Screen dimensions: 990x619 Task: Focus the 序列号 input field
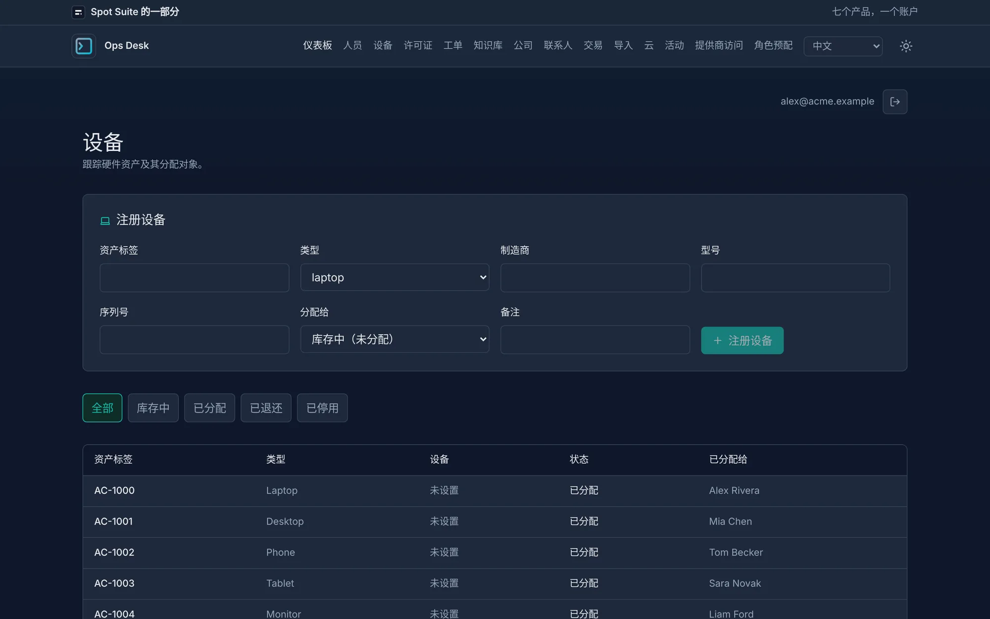(x=194, y=340)
